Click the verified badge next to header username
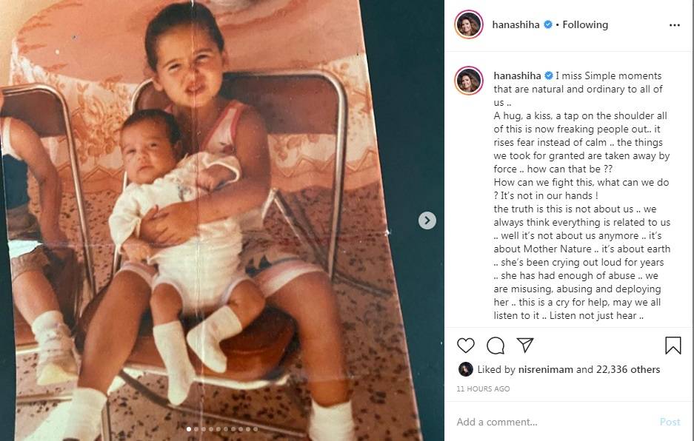Image resolution: width=694 pixels, height=441 pixels. tap(548, 24)
